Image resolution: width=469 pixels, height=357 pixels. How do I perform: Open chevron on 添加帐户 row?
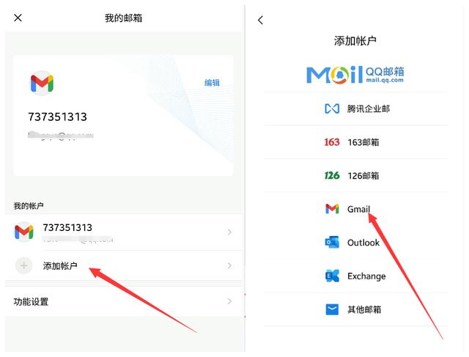click(x=229, y=265)
